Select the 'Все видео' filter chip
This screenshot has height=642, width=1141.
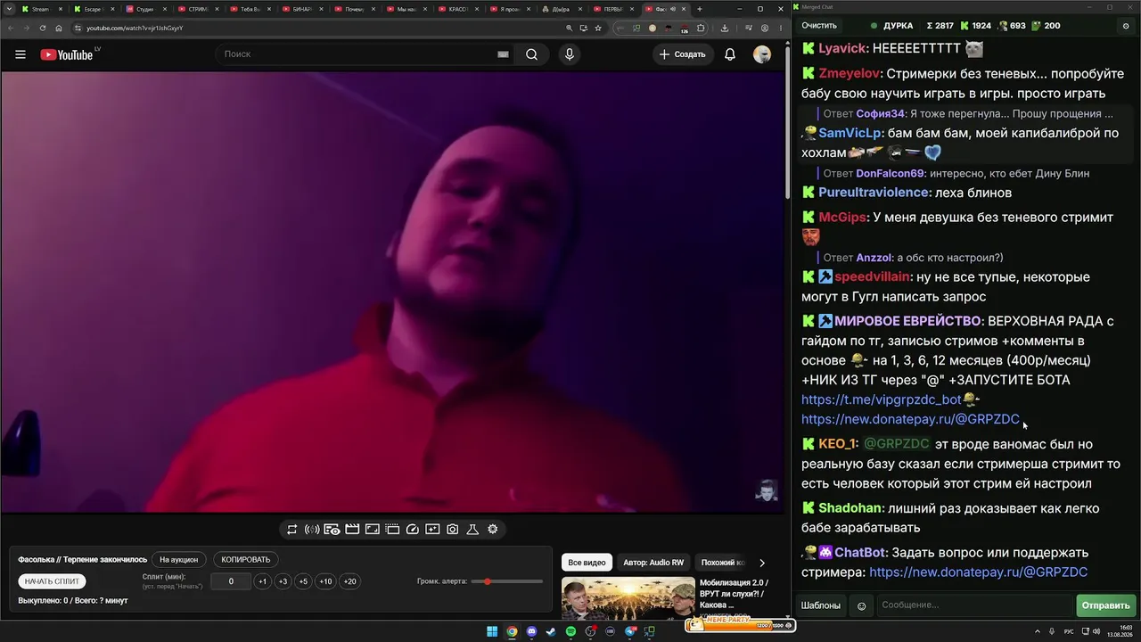pyautogui.click(x=587, y=563)
